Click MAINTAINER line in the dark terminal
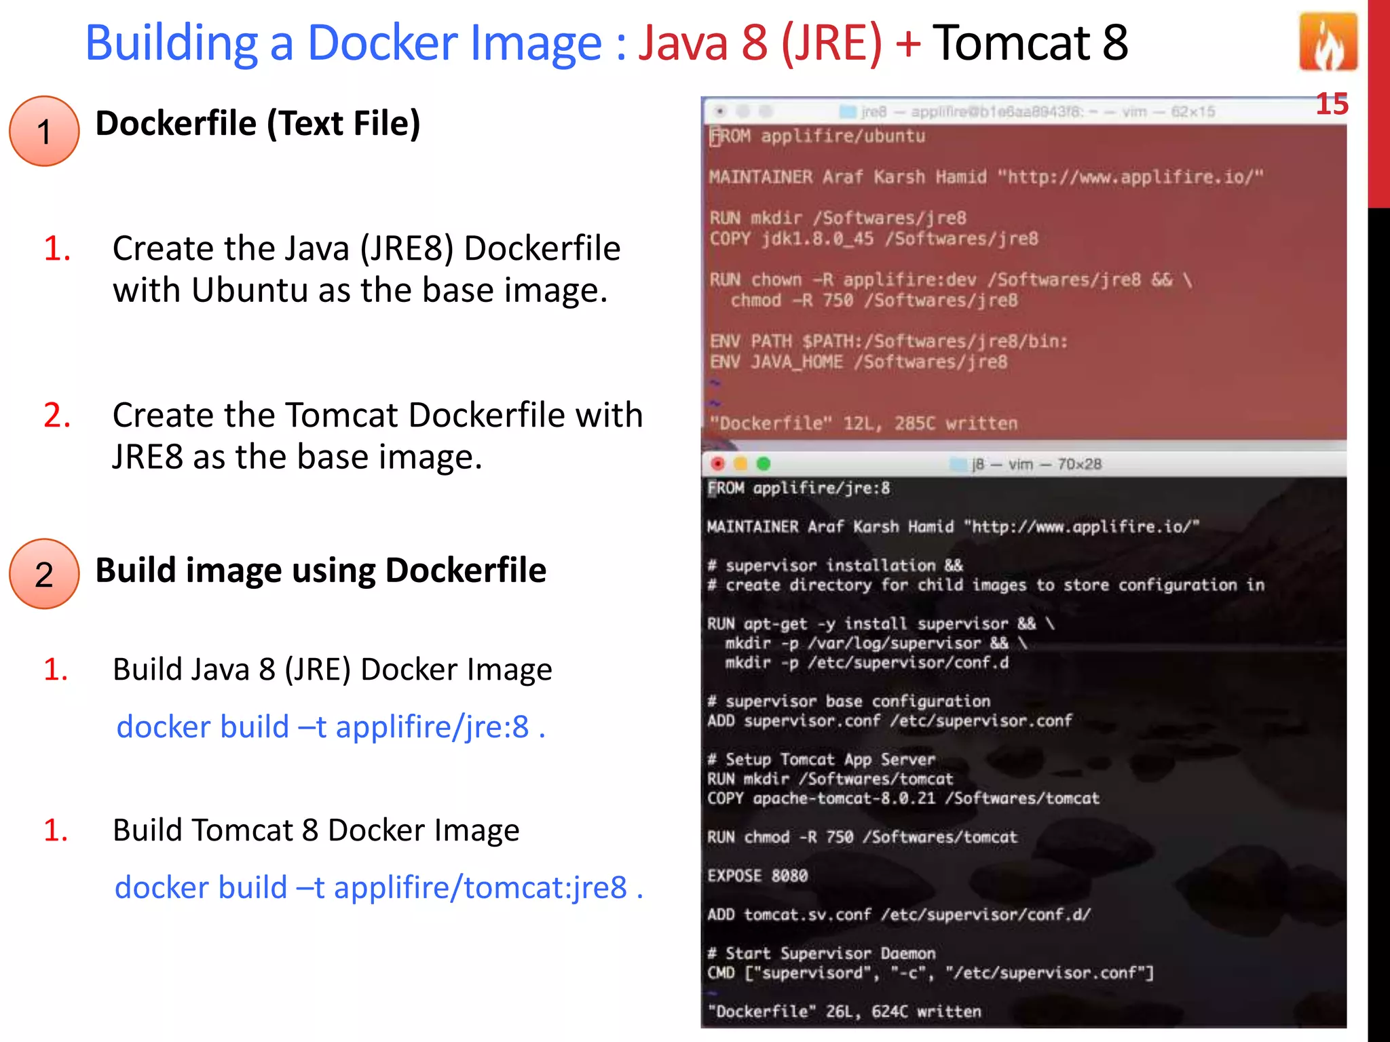This screenshot has width=1390, height=1042. tap(954, 527)
